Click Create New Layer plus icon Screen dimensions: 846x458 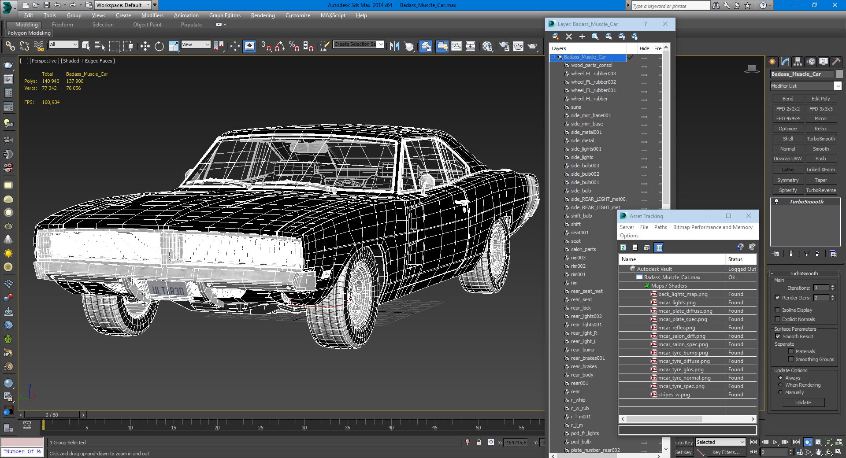582,37
